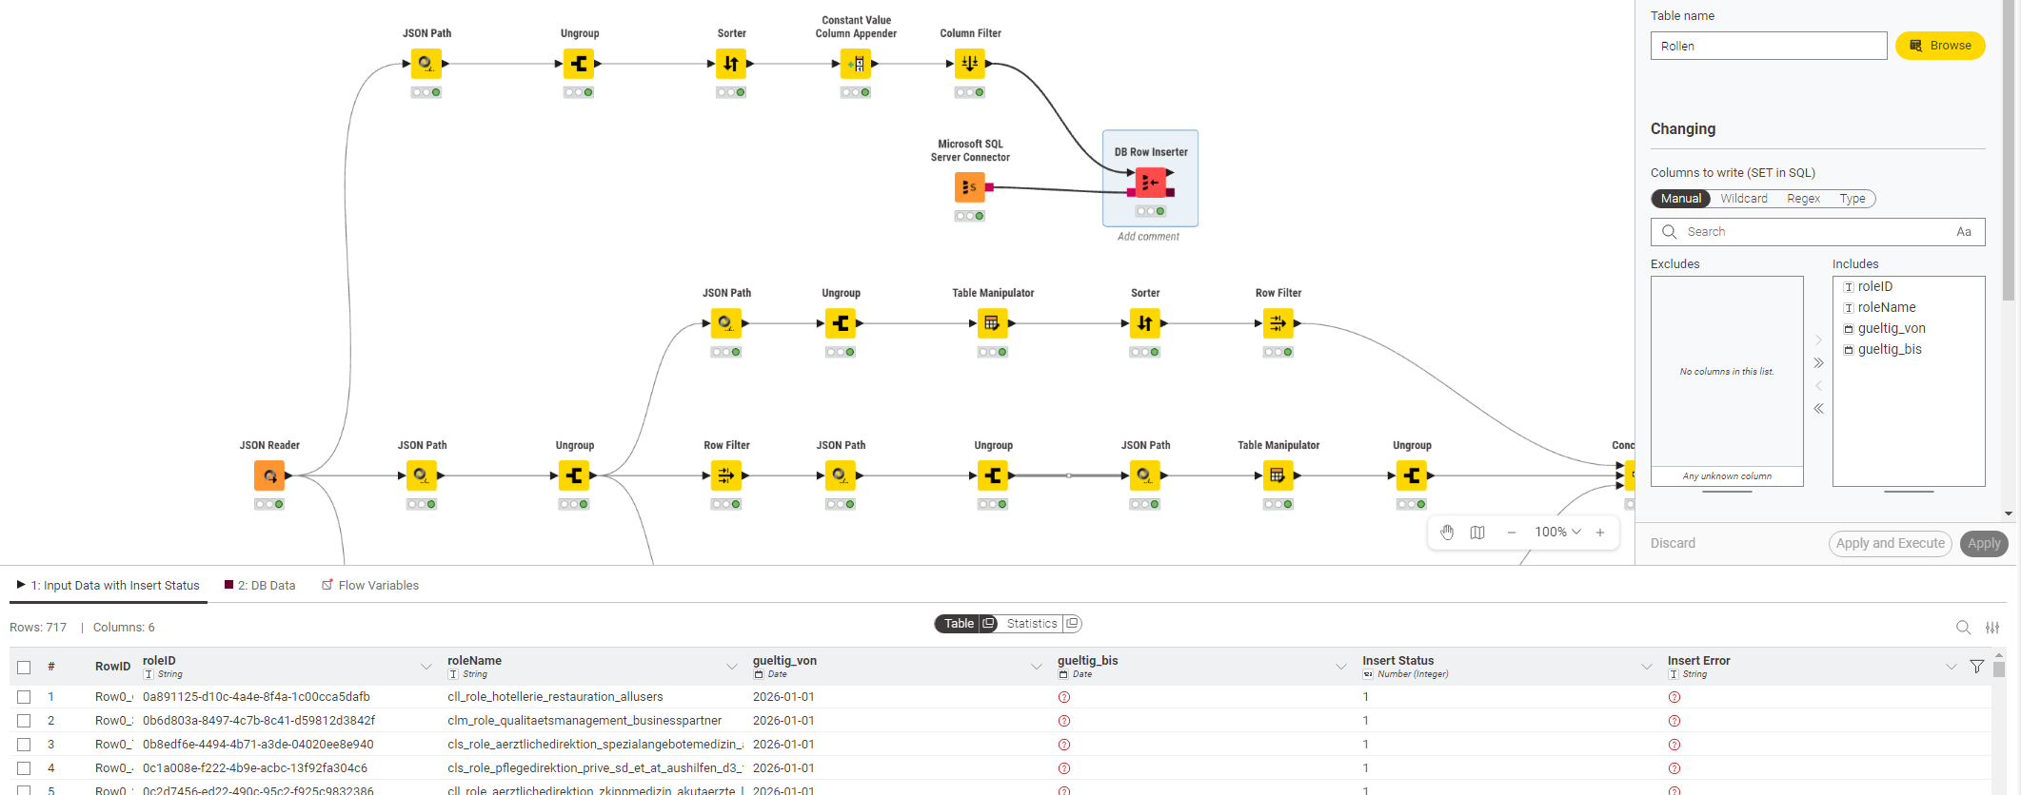The width and height of the screenshot is (2021, 795).
Task: Check the select-all rows checkbox
Action: [24, 668]
